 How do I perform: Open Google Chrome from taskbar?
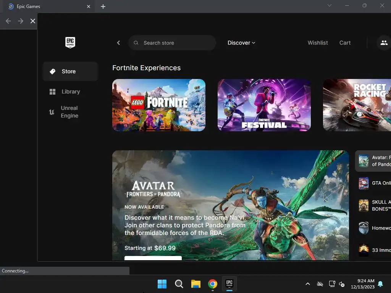point(212,284)
